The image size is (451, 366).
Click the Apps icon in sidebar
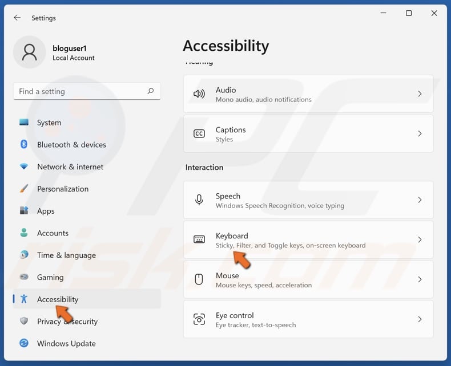click(24, 210)
